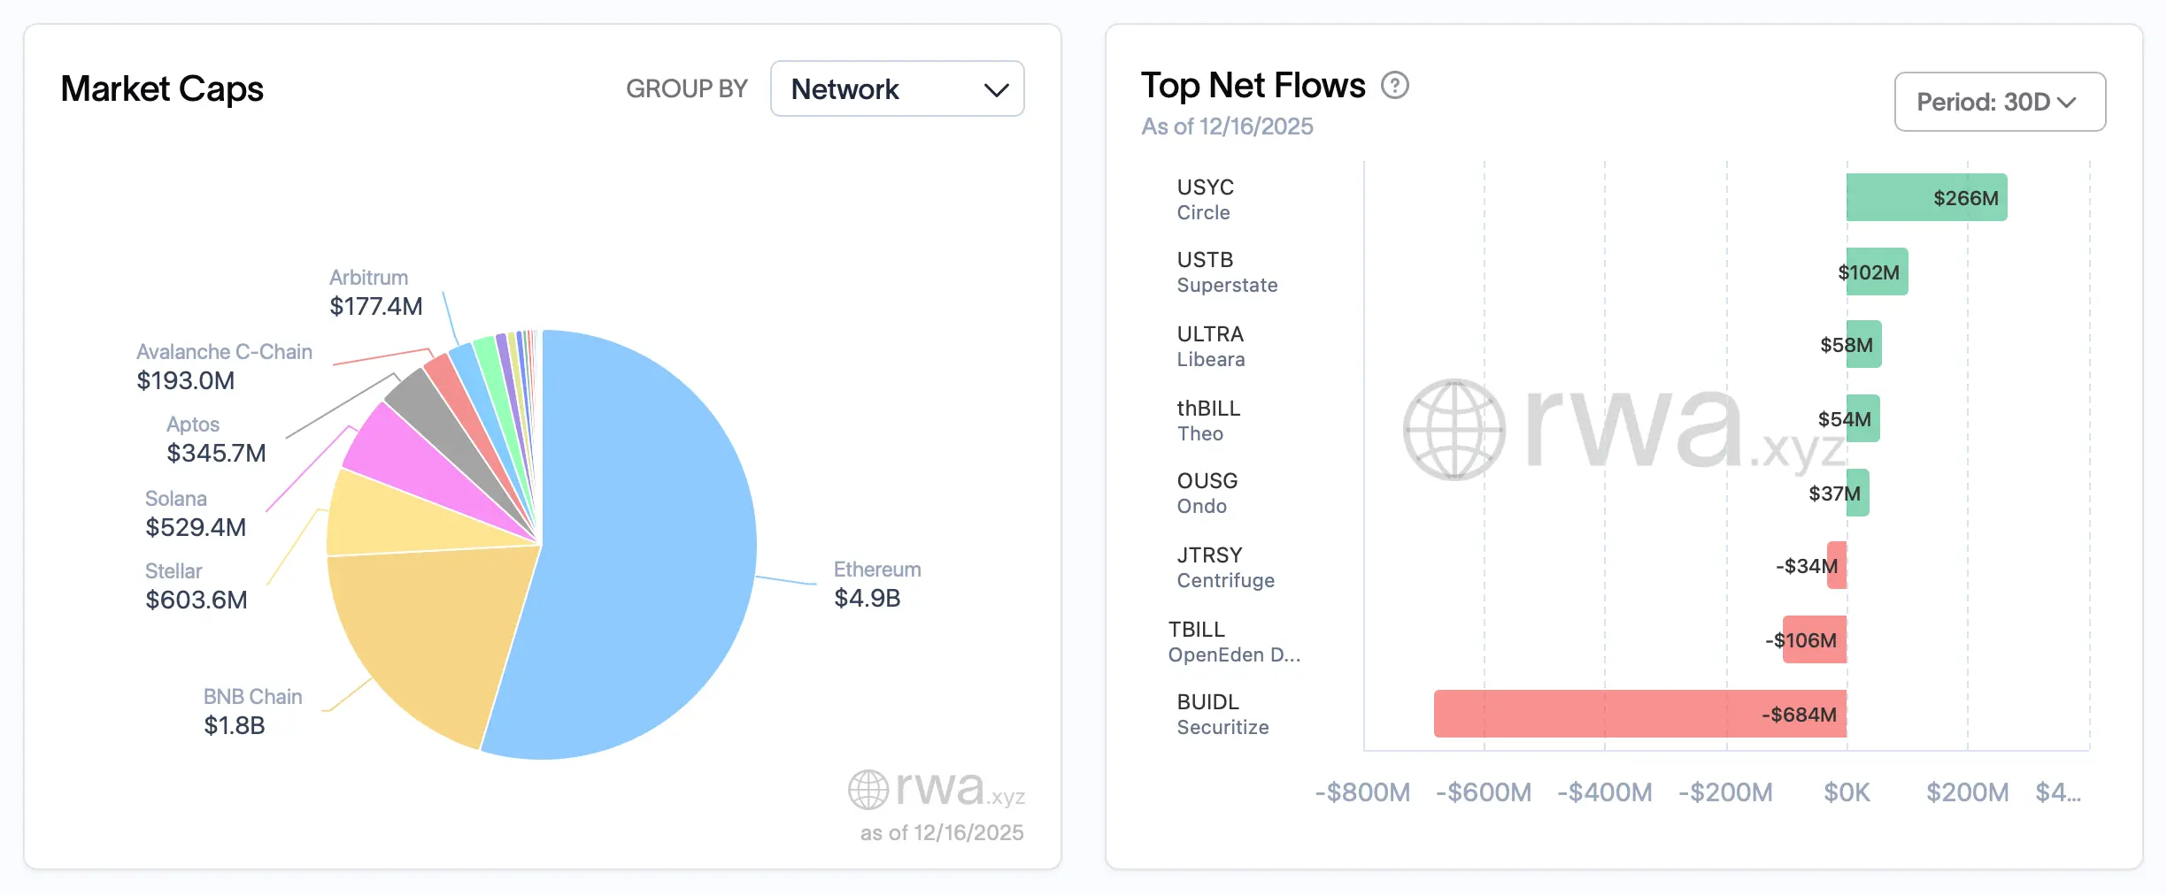Open the Period: 30D period selector

point(2000,102)
